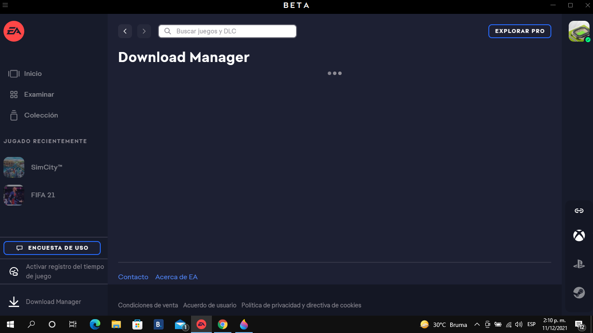Click the Wi-Fi network tray icon
The image size is (593, 333).
[x=509, y=324]
